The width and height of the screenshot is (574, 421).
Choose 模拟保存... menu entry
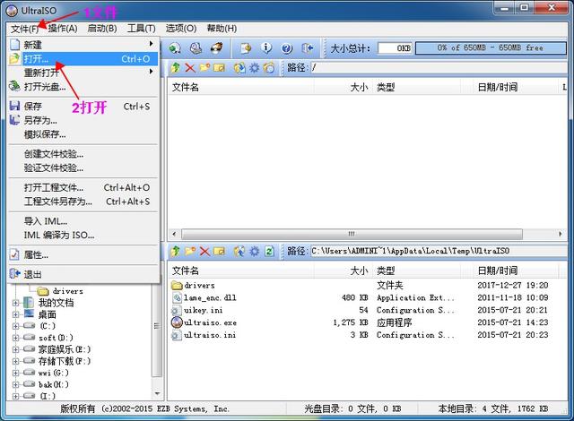coord(83,134)
